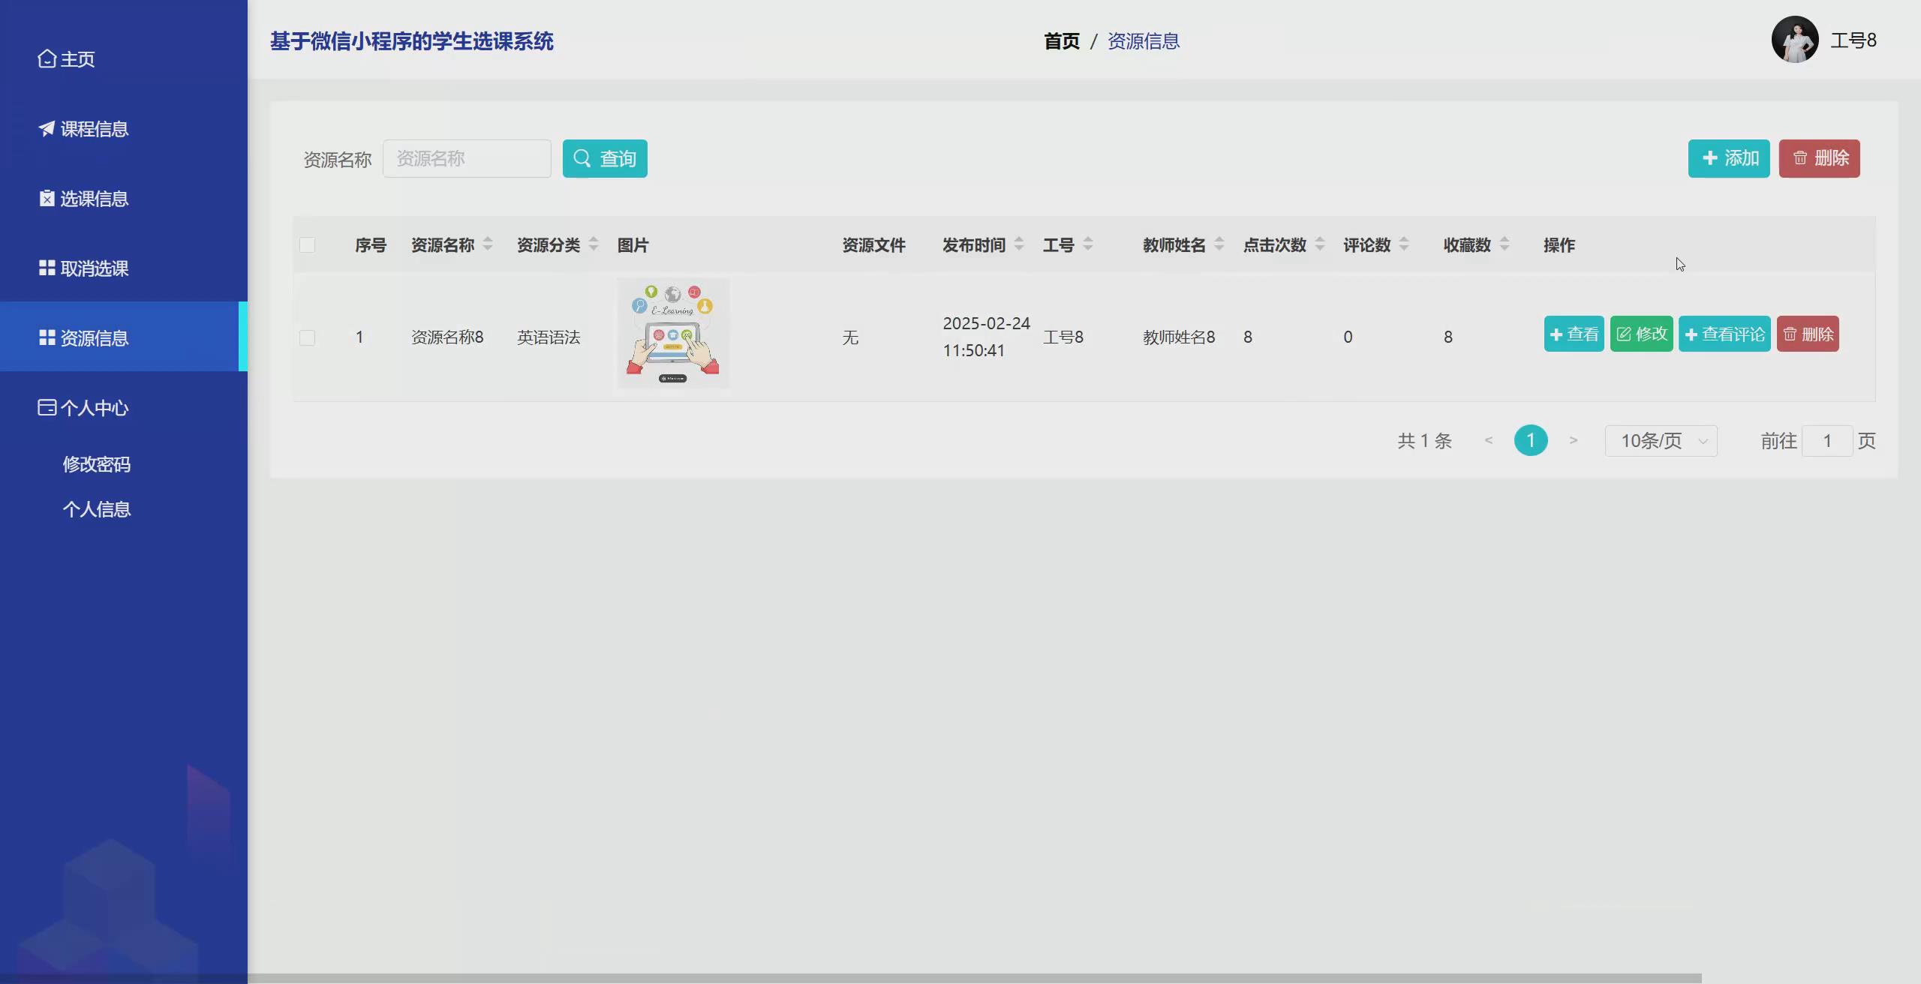Open the user avatar for 工号8
The width and height of the screenshot is (1921, 984).
click(x=1795, y=39)
